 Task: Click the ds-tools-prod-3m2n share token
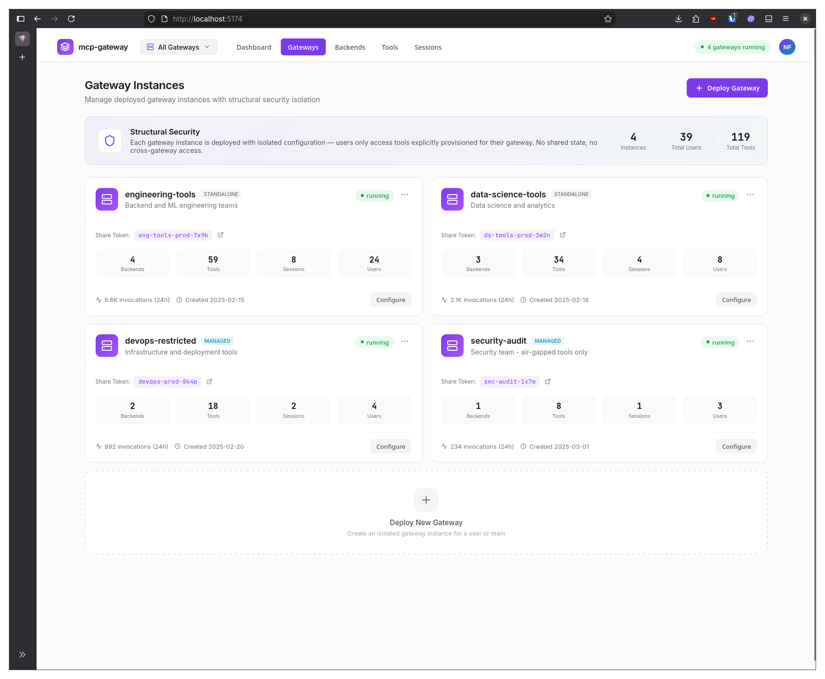click(x=517, y=235)
